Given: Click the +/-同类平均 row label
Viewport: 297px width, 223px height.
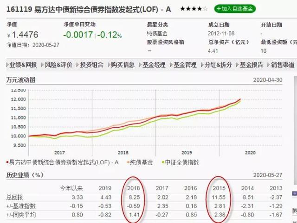Looking at the screenshot, I should (x=21, y=215).
